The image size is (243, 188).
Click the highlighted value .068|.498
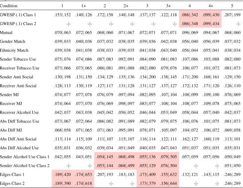click(126, 157)
